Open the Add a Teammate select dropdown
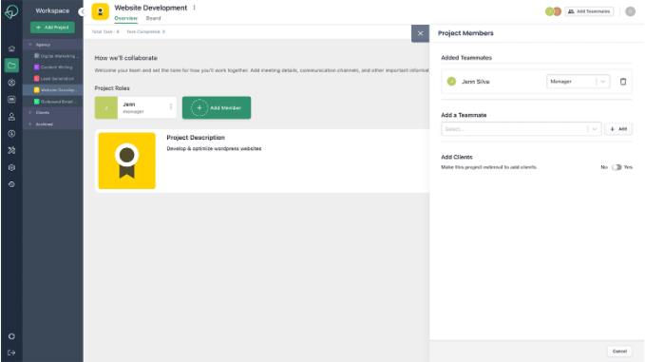Viewport: 645px width, 362px height. 521,129
